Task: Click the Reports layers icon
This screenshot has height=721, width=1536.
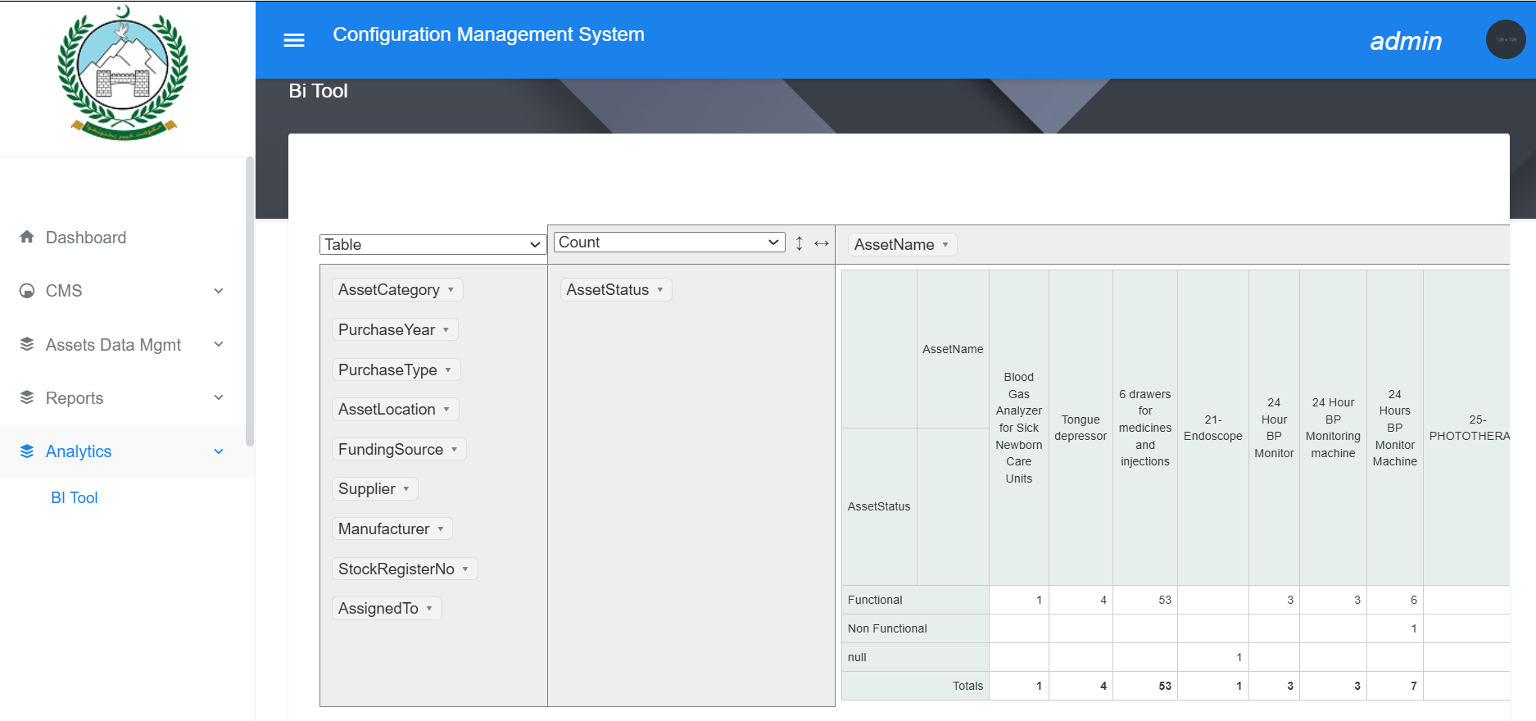Action: tap(27, 397)
